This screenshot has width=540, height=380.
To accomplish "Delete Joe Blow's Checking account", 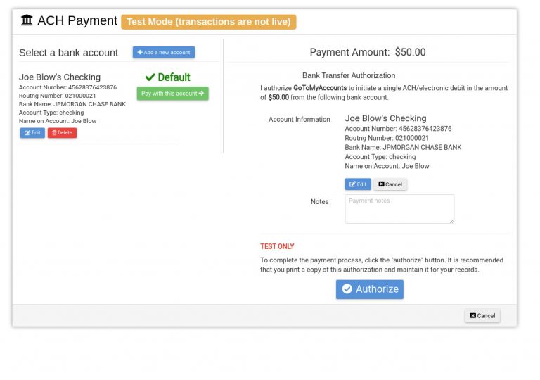I will click(x=62, y=133).
